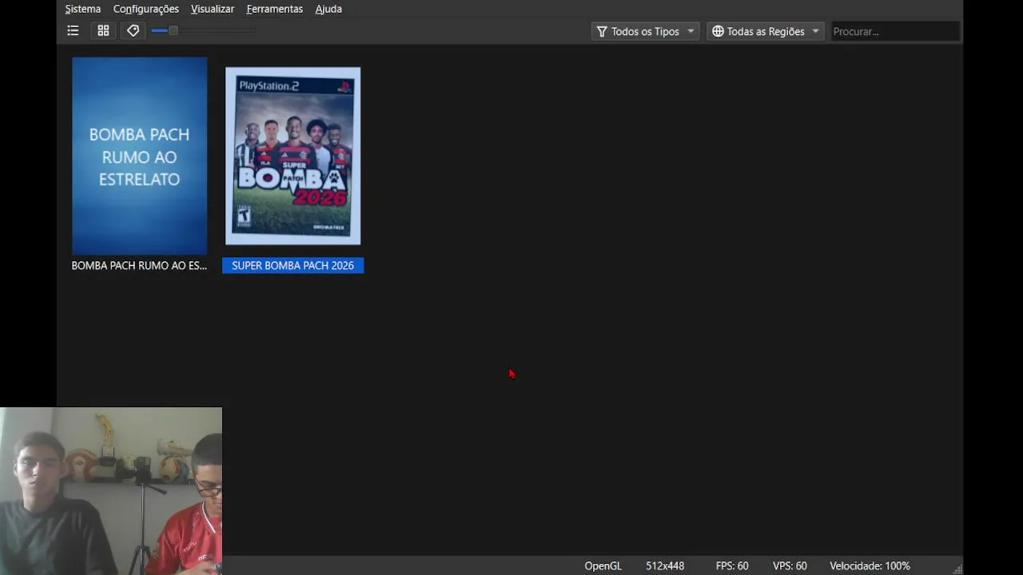The height and width of the screenshot is (575, 1023).
Task: Switch to game grid view icon
Action: (x=103, y=30)
